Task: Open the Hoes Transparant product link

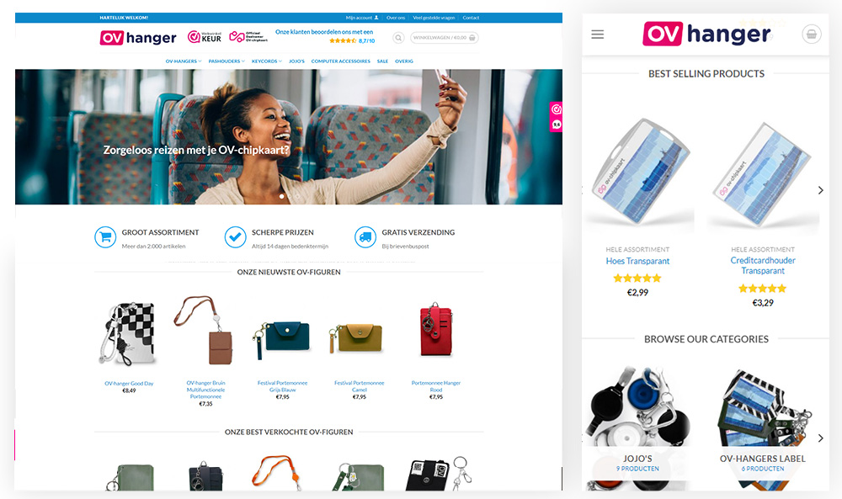Action: (x=638, y=262)
